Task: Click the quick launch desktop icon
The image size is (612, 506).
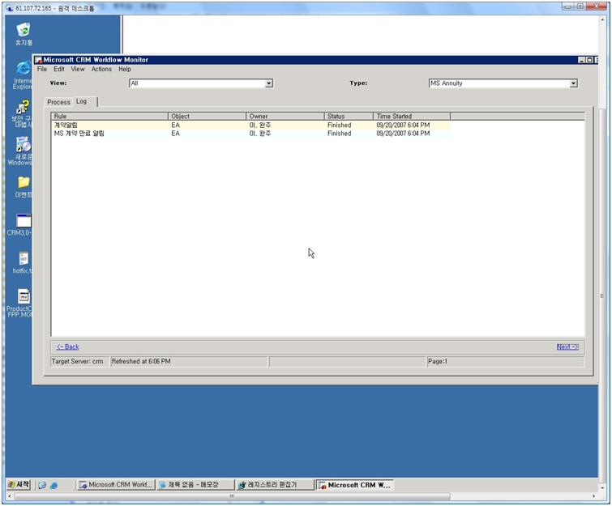Action: [x=42, y=485]
